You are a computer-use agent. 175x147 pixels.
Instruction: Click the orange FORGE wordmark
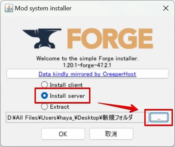click(110, 38)
